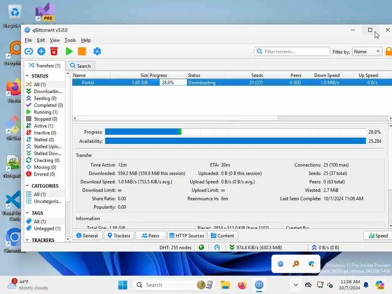Select Untagged (1) tag filter
Screen dimensions: 392x294
[x=44, y=229]
